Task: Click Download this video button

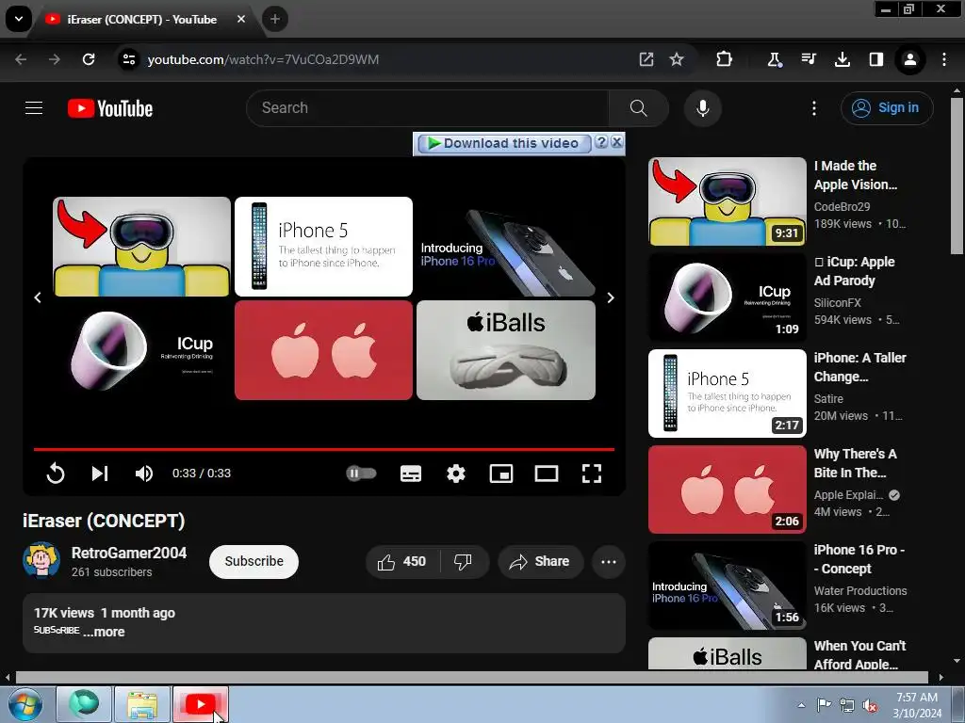Action: [x=505, y=143]
